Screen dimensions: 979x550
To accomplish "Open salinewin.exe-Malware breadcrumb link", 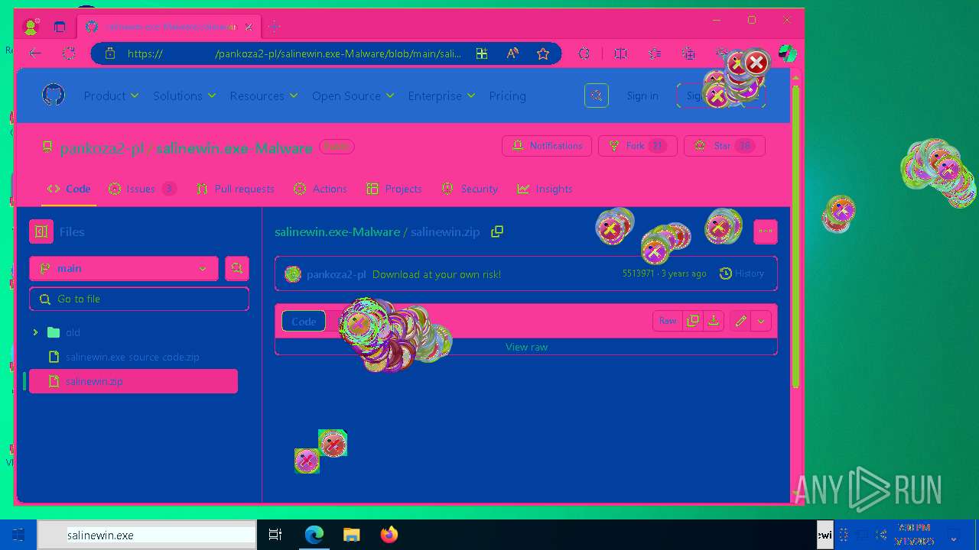I will [x=337, y=231].
